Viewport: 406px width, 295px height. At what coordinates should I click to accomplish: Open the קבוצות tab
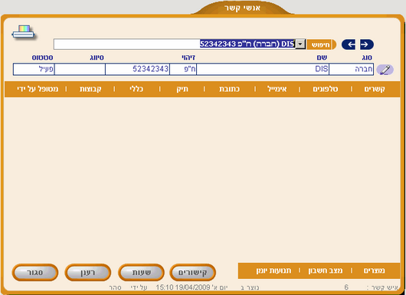coord(90,89)
